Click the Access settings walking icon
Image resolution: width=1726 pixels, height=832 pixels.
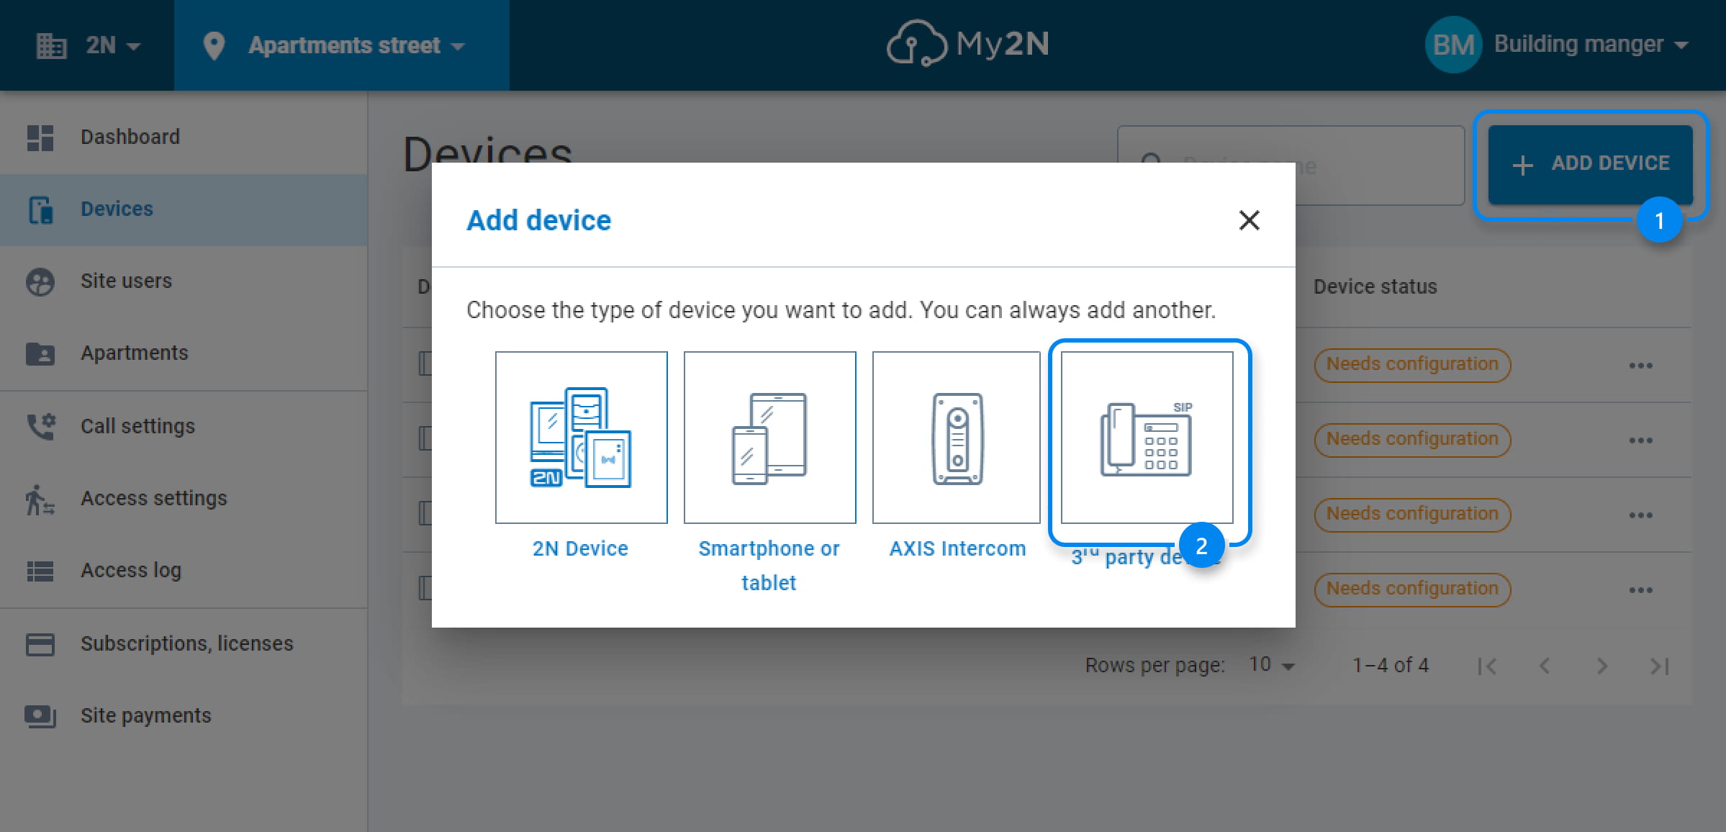40,499
